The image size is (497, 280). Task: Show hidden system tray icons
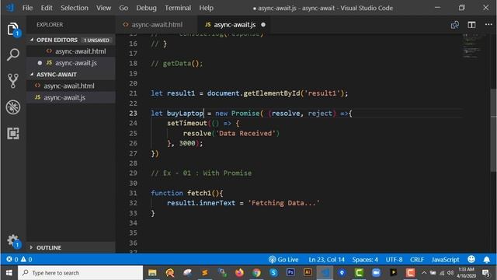click(x=424, y=273)
